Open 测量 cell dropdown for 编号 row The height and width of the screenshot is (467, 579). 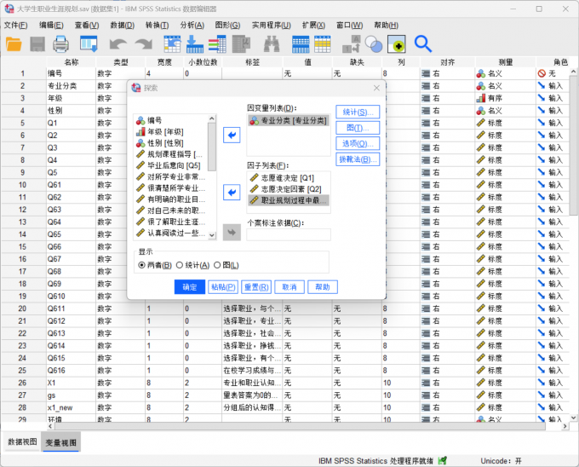(505, 73)
